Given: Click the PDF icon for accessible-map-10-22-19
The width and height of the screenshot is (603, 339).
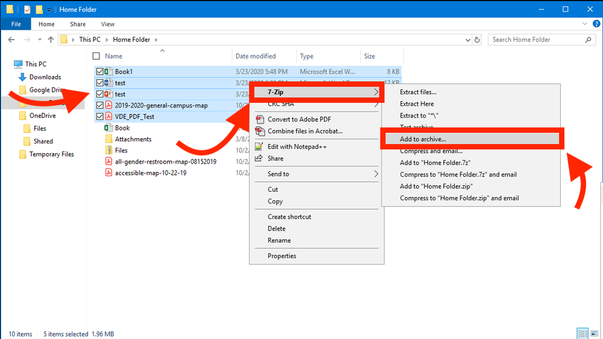Looking at the screenshot, I should pyautogui.click(x=109, y=173).
